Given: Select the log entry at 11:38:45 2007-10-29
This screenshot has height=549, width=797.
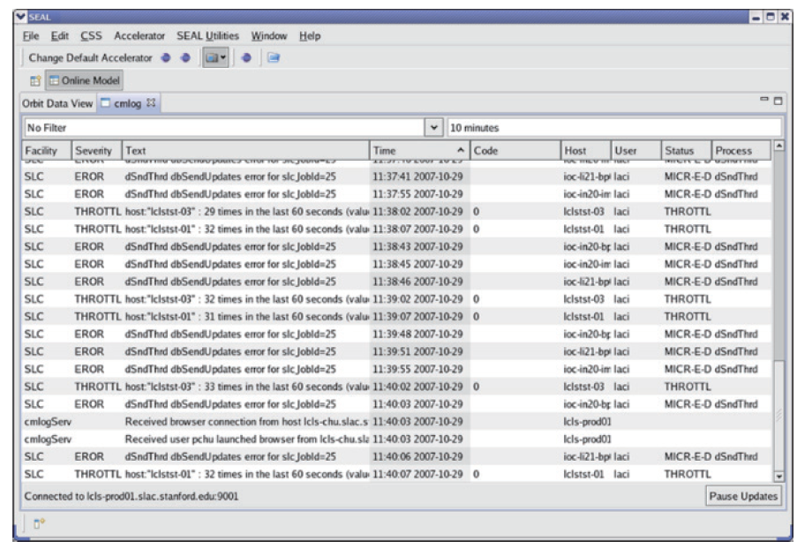Looking at the screenshot, I should 397,264.
